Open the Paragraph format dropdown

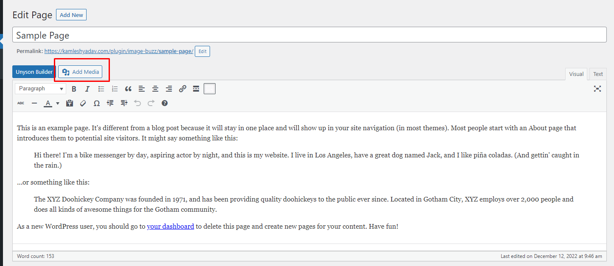pyautogui.click(x=41, y=89)
